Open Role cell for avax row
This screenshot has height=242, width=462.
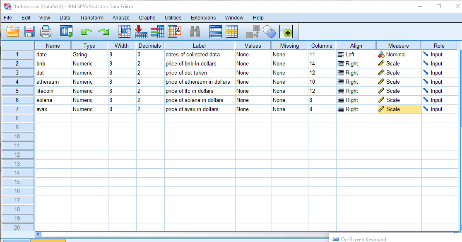pyautogui.click(x=440, y=109)
